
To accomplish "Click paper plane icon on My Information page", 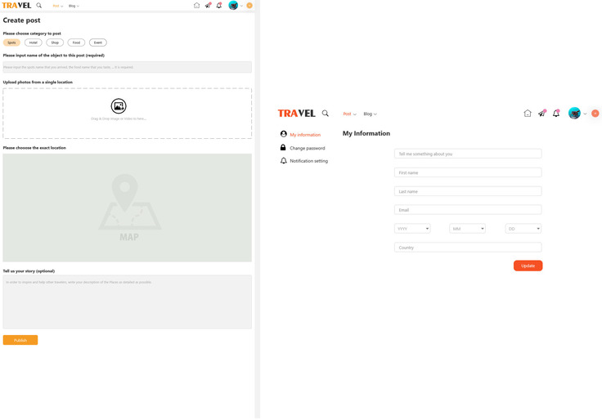I will [541, 114].
